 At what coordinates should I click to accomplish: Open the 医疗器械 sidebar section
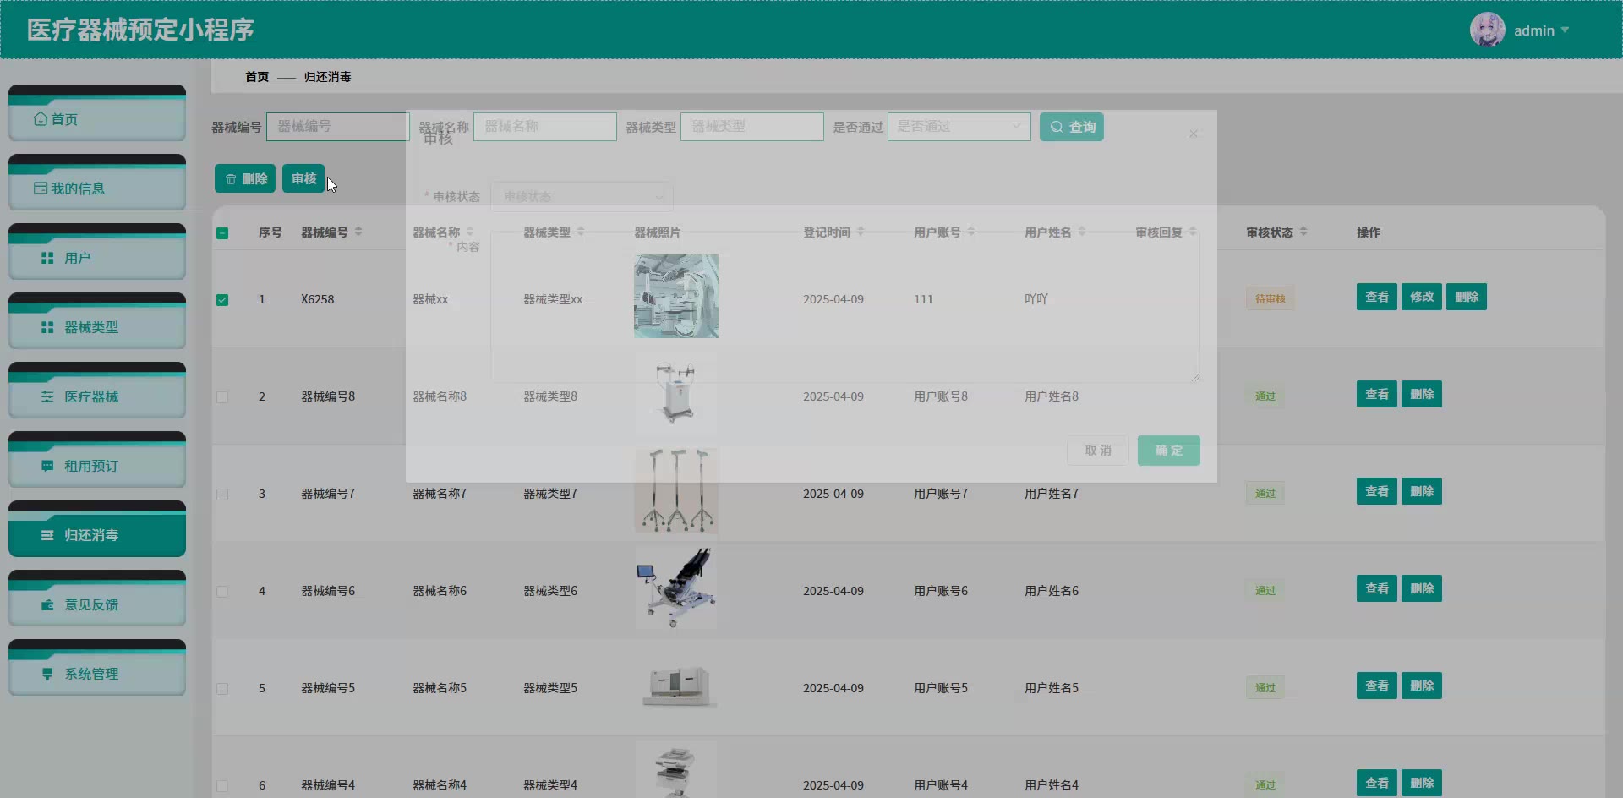point(97,391)
